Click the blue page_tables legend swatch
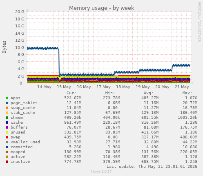 tap(7, 103)
